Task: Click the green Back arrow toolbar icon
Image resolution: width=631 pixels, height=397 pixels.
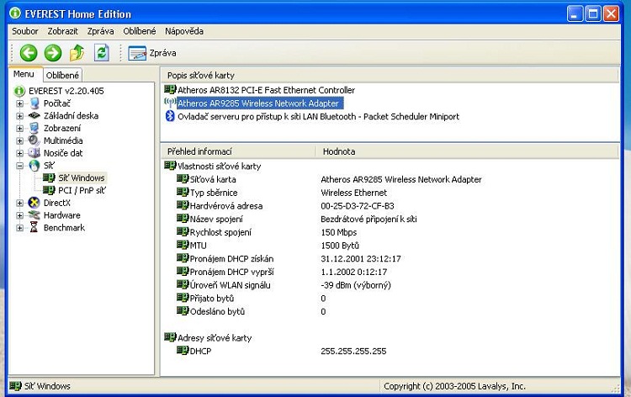Action: point(29,53)
